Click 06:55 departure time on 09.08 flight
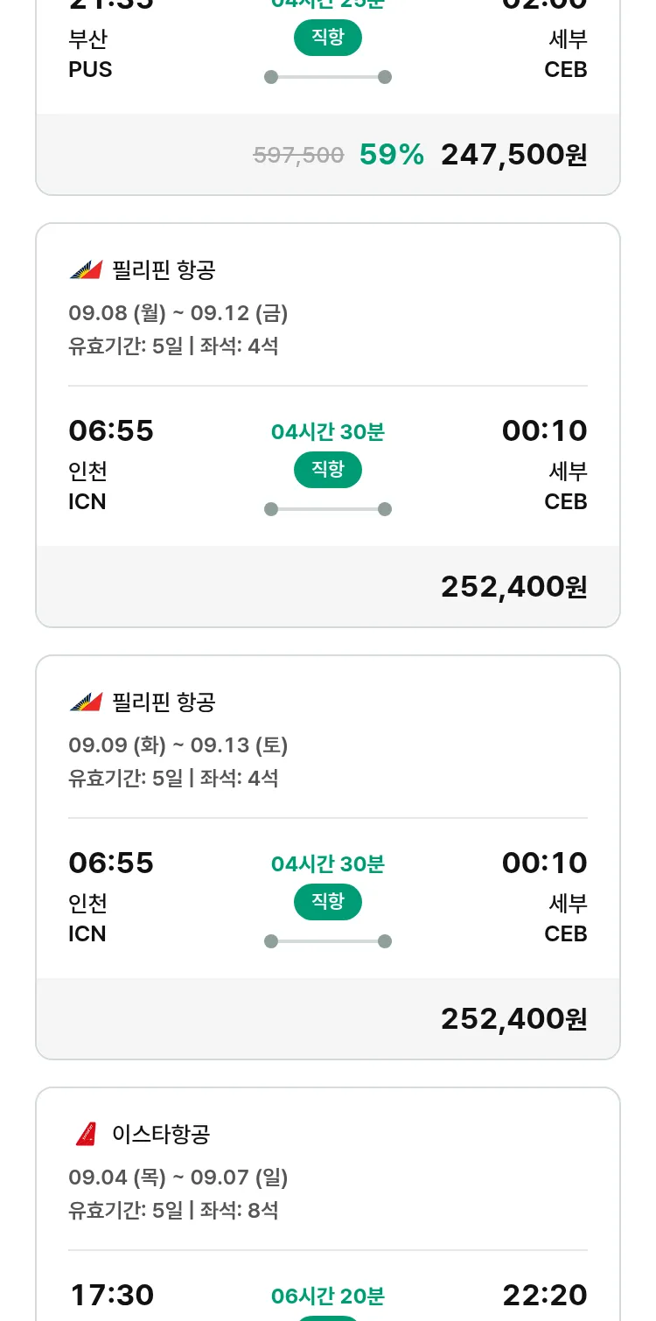656x1321 pixels. 111,431
